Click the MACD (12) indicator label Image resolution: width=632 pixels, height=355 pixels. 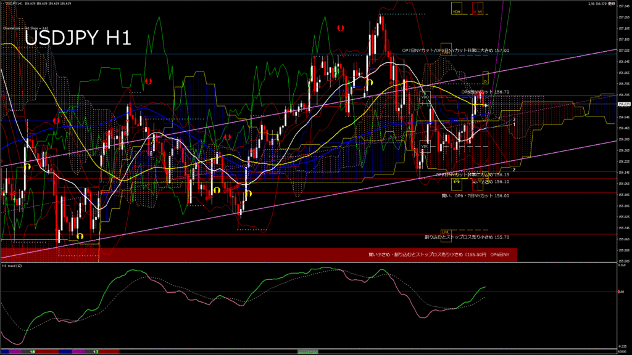pos(12,266)
